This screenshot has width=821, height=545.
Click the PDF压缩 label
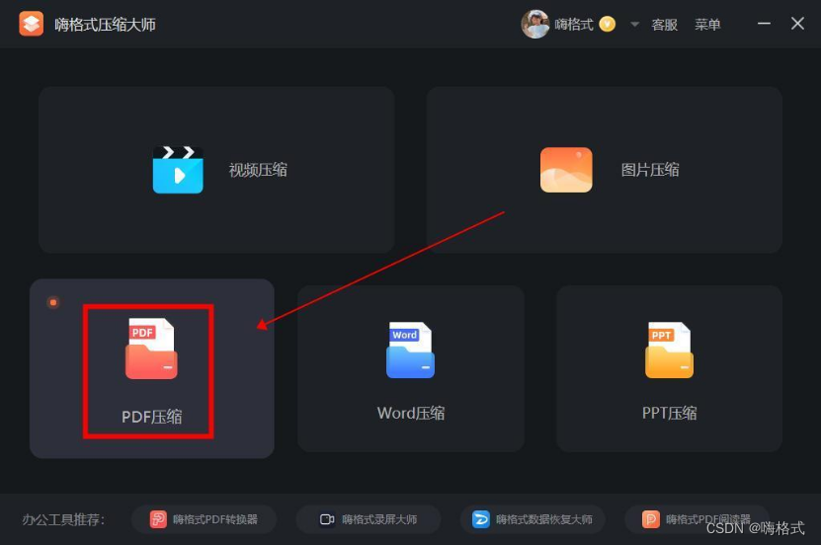point(152,417)
